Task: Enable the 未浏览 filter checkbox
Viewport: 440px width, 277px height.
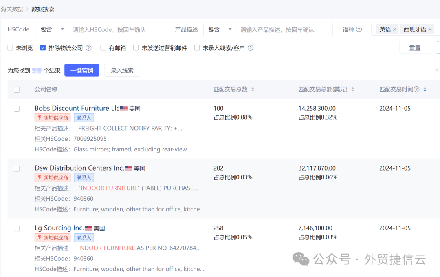Action: click(x=10, y=47)
